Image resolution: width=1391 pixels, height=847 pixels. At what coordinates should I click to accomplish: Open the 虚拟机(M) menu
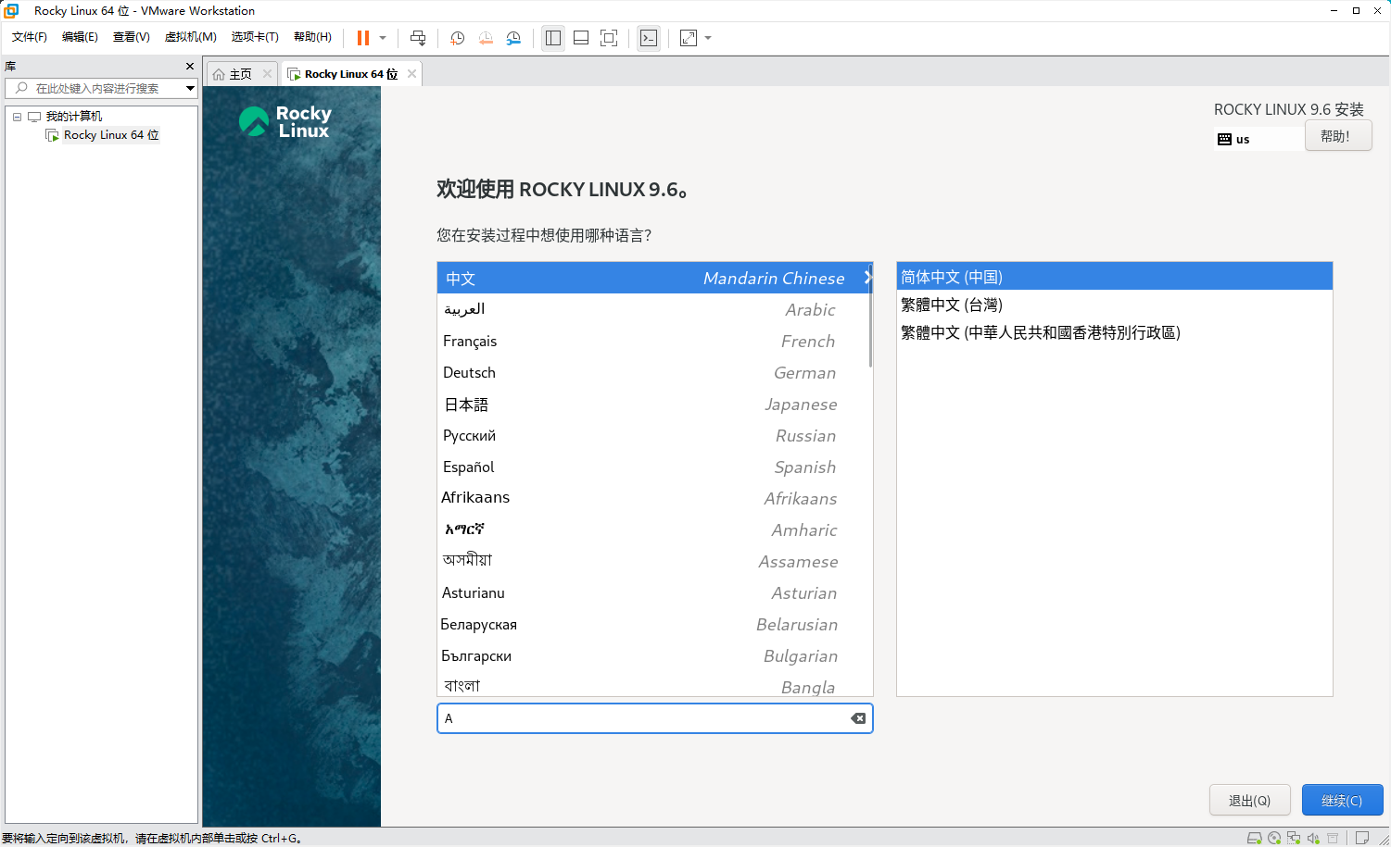coord(190,37)
